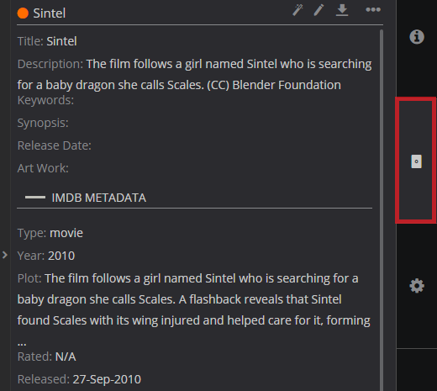The image size is (437, 391).
Task: Click the Year value 2010
Action: coord(61,256)
